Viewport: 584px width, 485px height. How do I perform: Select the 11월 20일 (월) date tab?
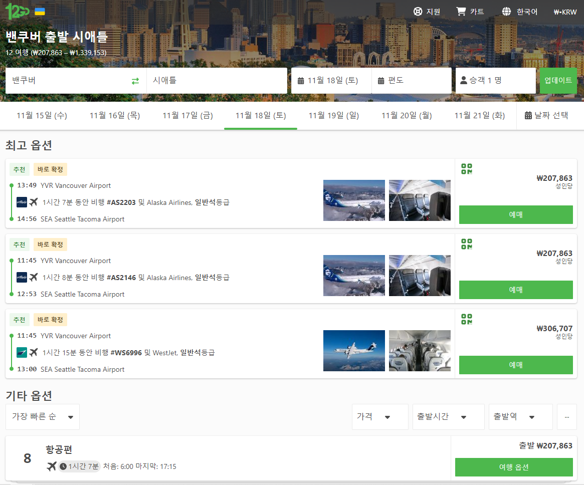click(x=407, y=116)
